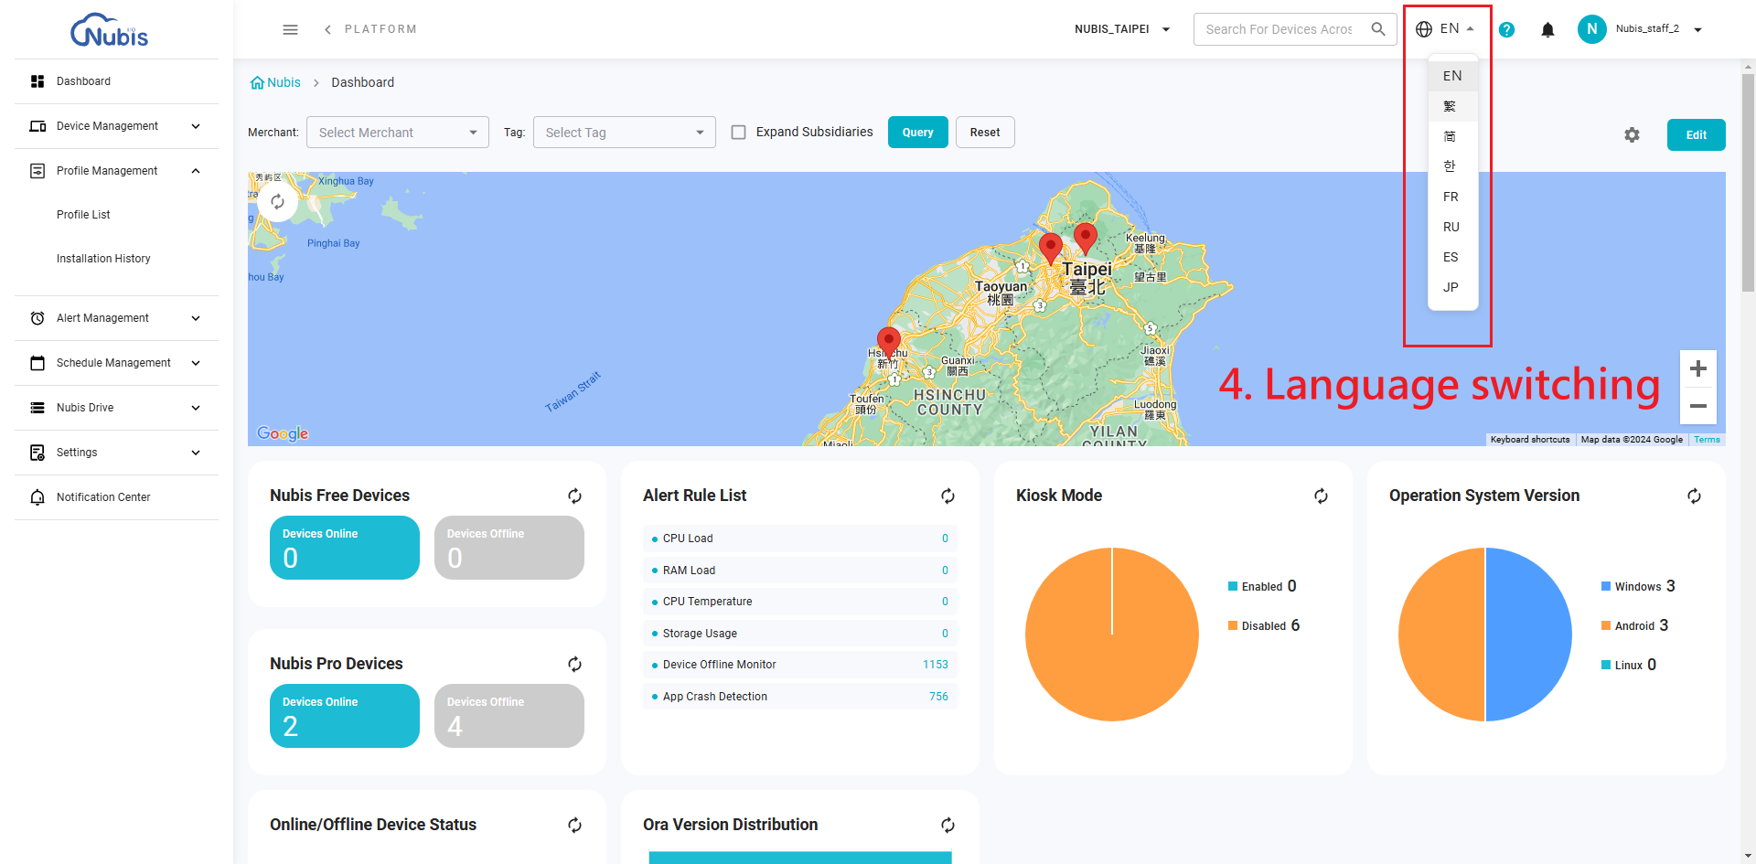Open the help question mark icon

(1506, 29)
